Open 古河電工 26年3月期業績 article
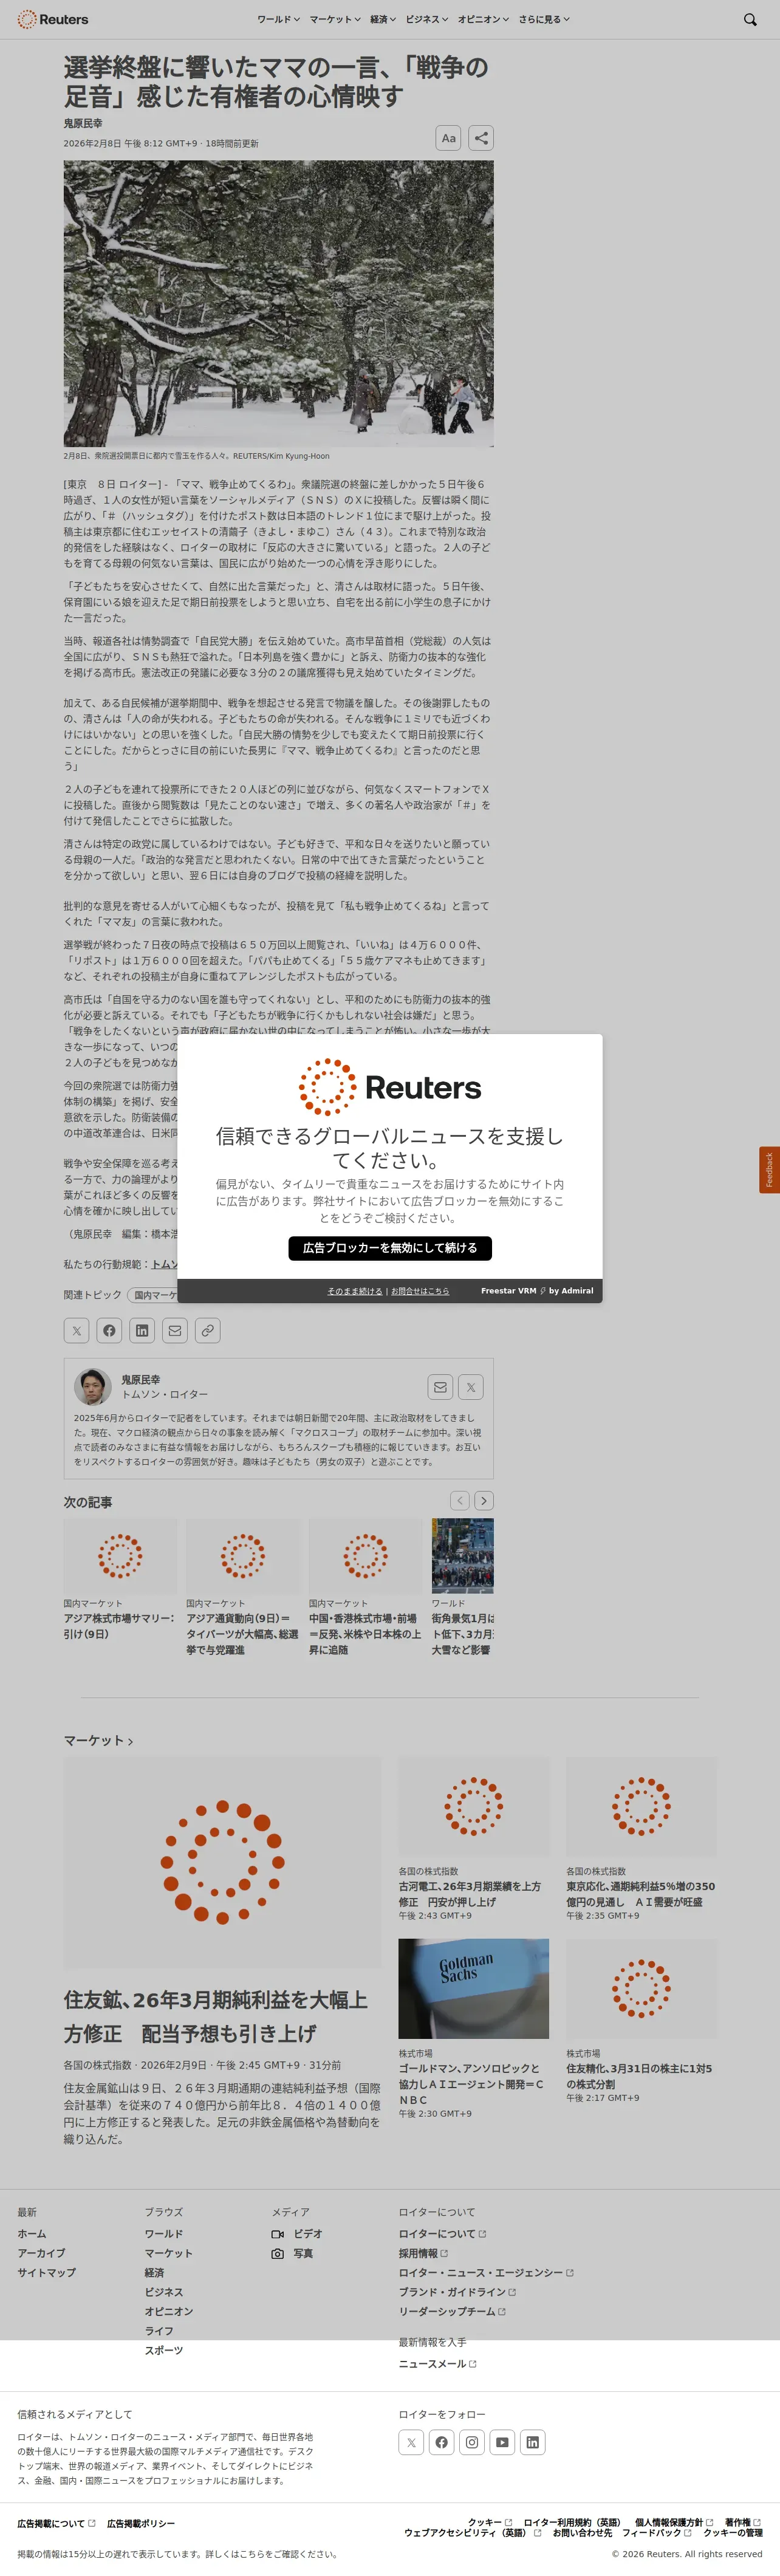The height and width of the screenshot is (2576, 780). [470, 1894]
